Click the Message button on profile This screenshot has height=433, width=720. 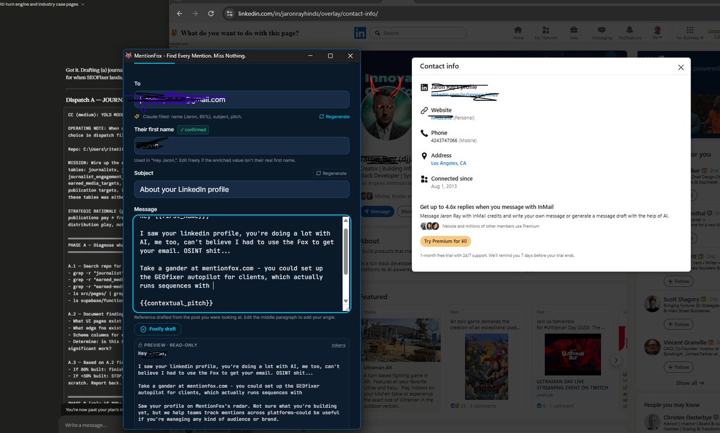tap(378, 211)
